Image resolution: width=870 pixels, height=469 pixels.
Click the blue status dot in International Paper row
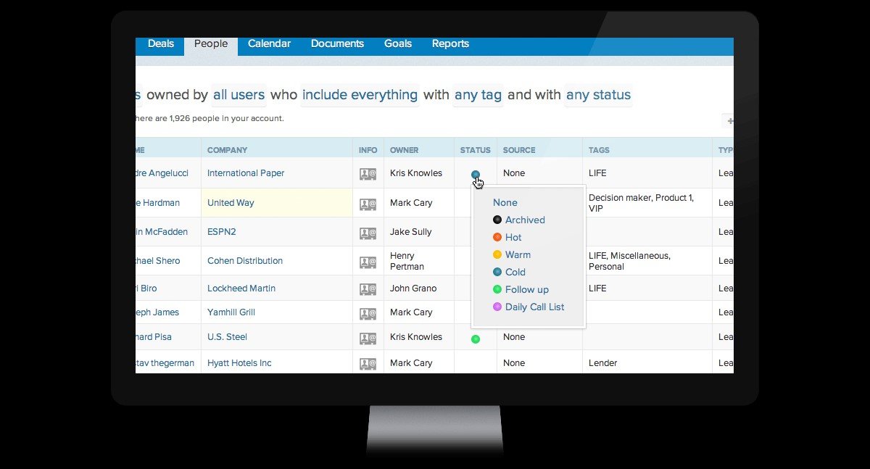pyautogui.click(x=475, y=174)
